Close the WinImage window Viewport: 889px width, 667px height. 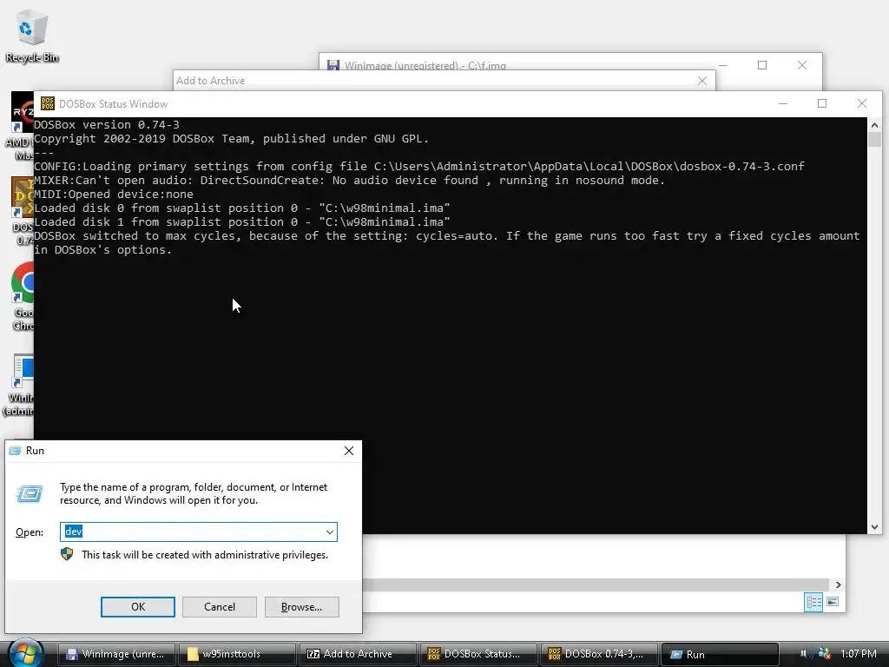point(801,65)
